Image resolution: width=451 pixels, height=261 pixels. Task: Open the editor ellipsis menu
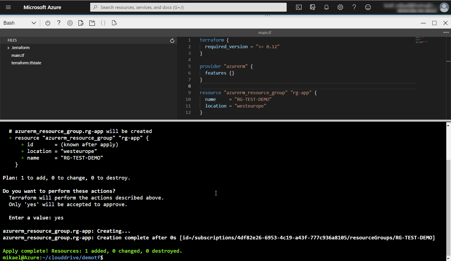click(x=446, y=32)
